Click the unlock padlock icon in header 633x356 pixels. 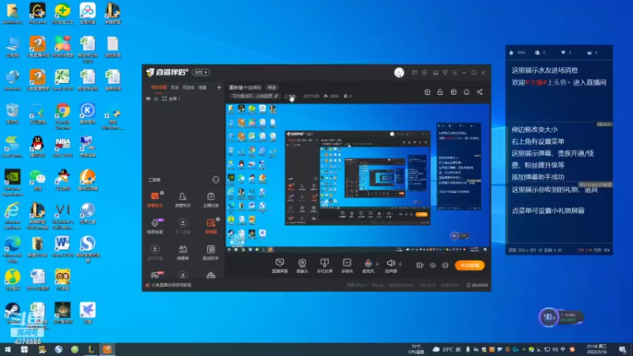440,92
